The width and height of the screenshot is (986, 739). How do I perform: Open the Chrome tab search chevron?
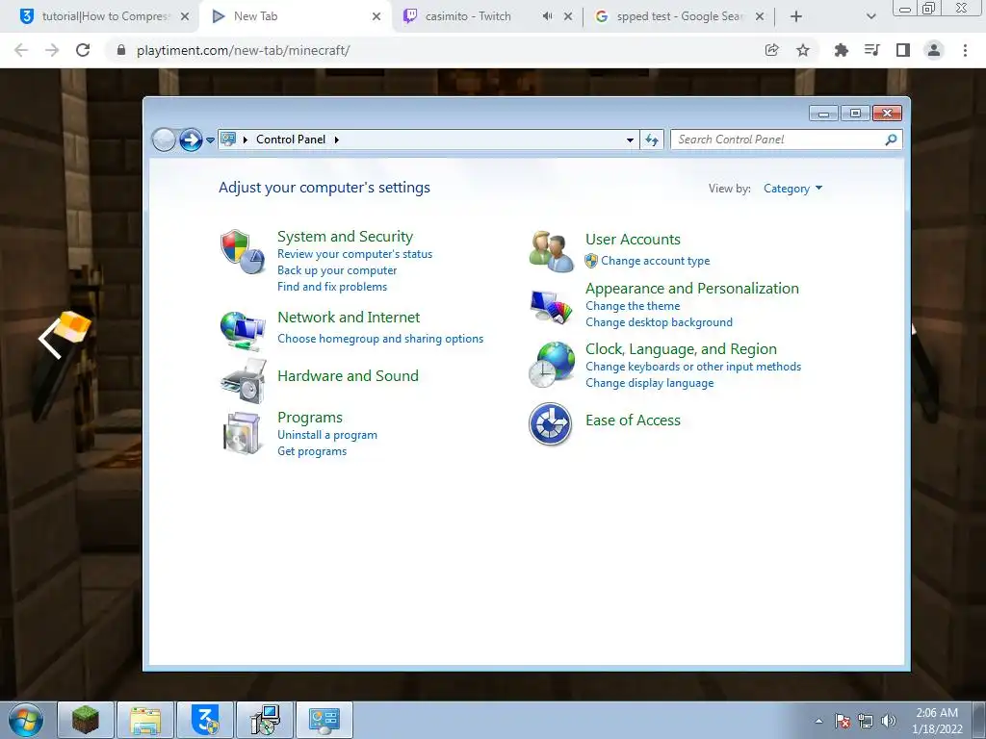(x=870, y=16)
